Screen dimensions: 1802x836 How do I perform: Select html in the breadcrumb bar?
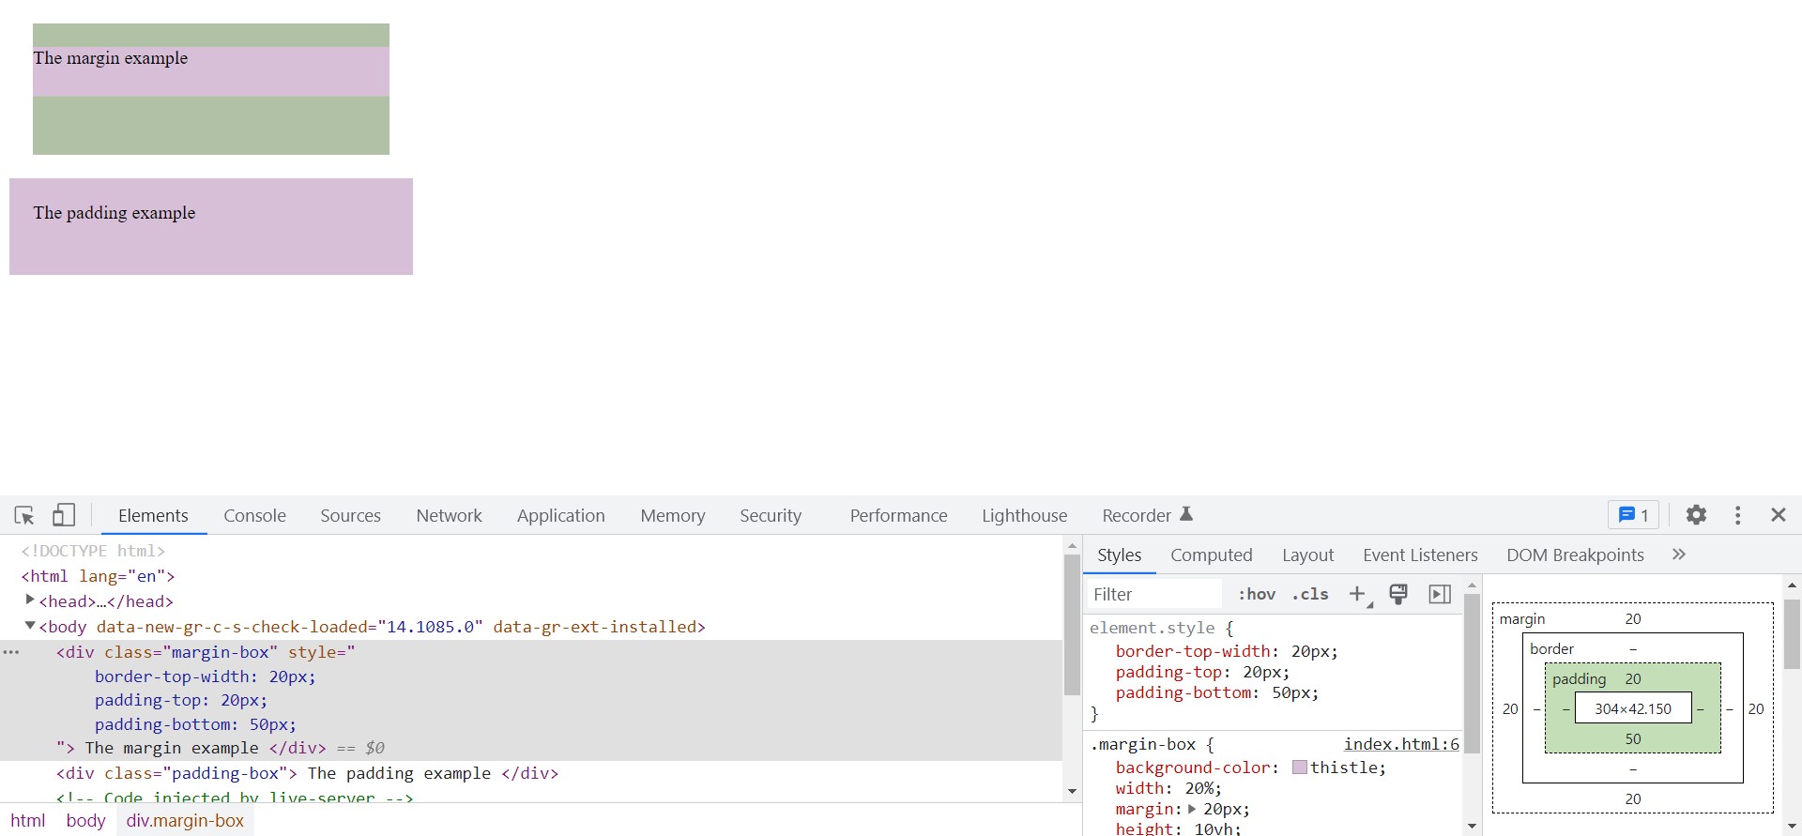tap(28, 820)
